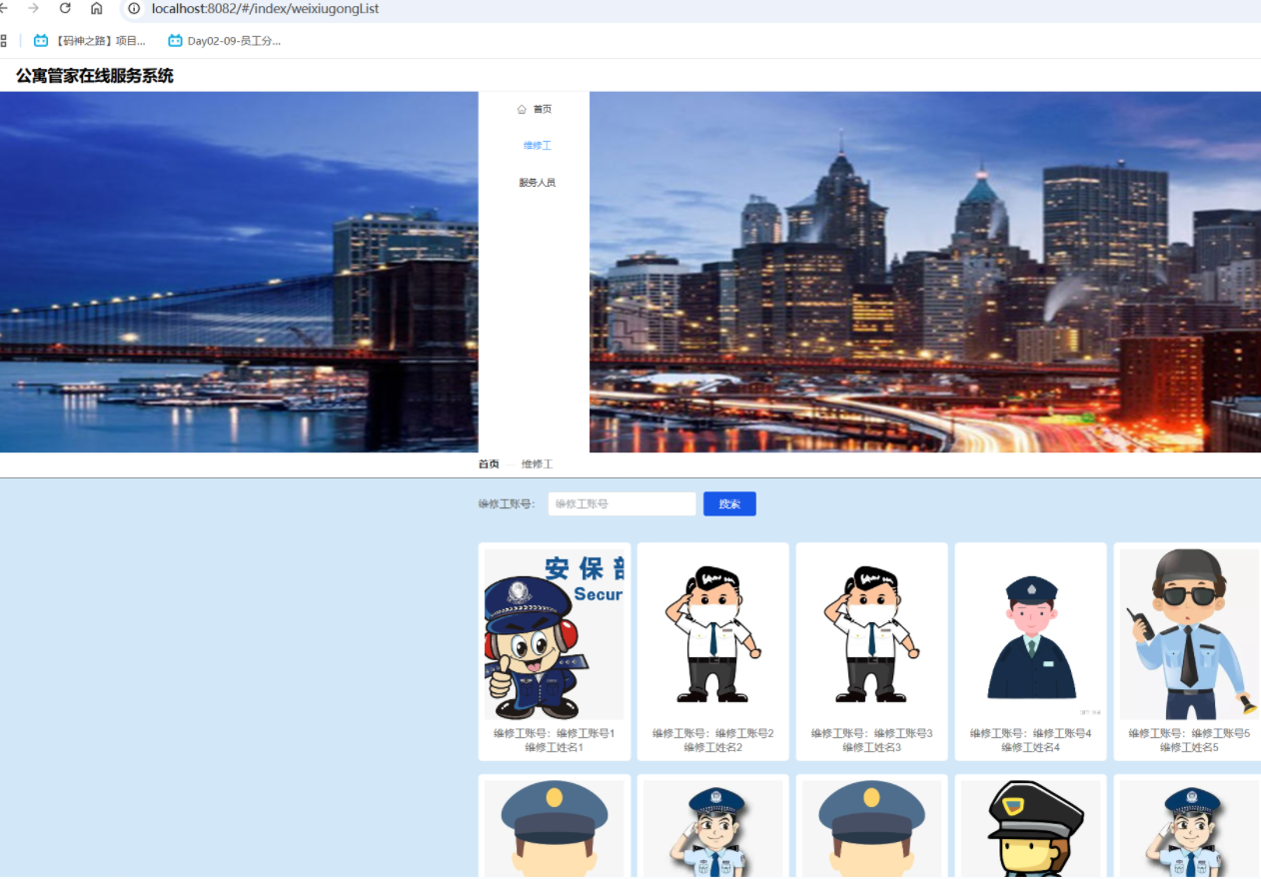Click the 首页 breadcrumb link
Screen dimensions: 1261x879
(489, 464)
